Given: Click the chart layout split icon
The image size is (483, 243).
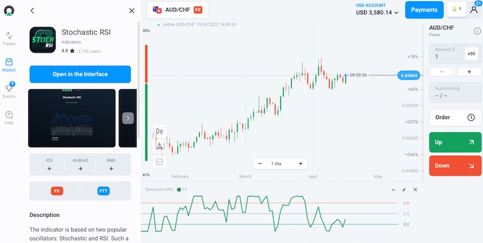Looking at the screenshot, I should tap(159, 161).
